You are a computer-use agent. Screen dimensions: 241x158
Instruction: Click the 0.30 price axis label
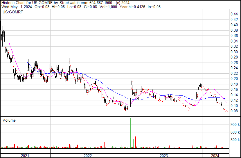234,52
